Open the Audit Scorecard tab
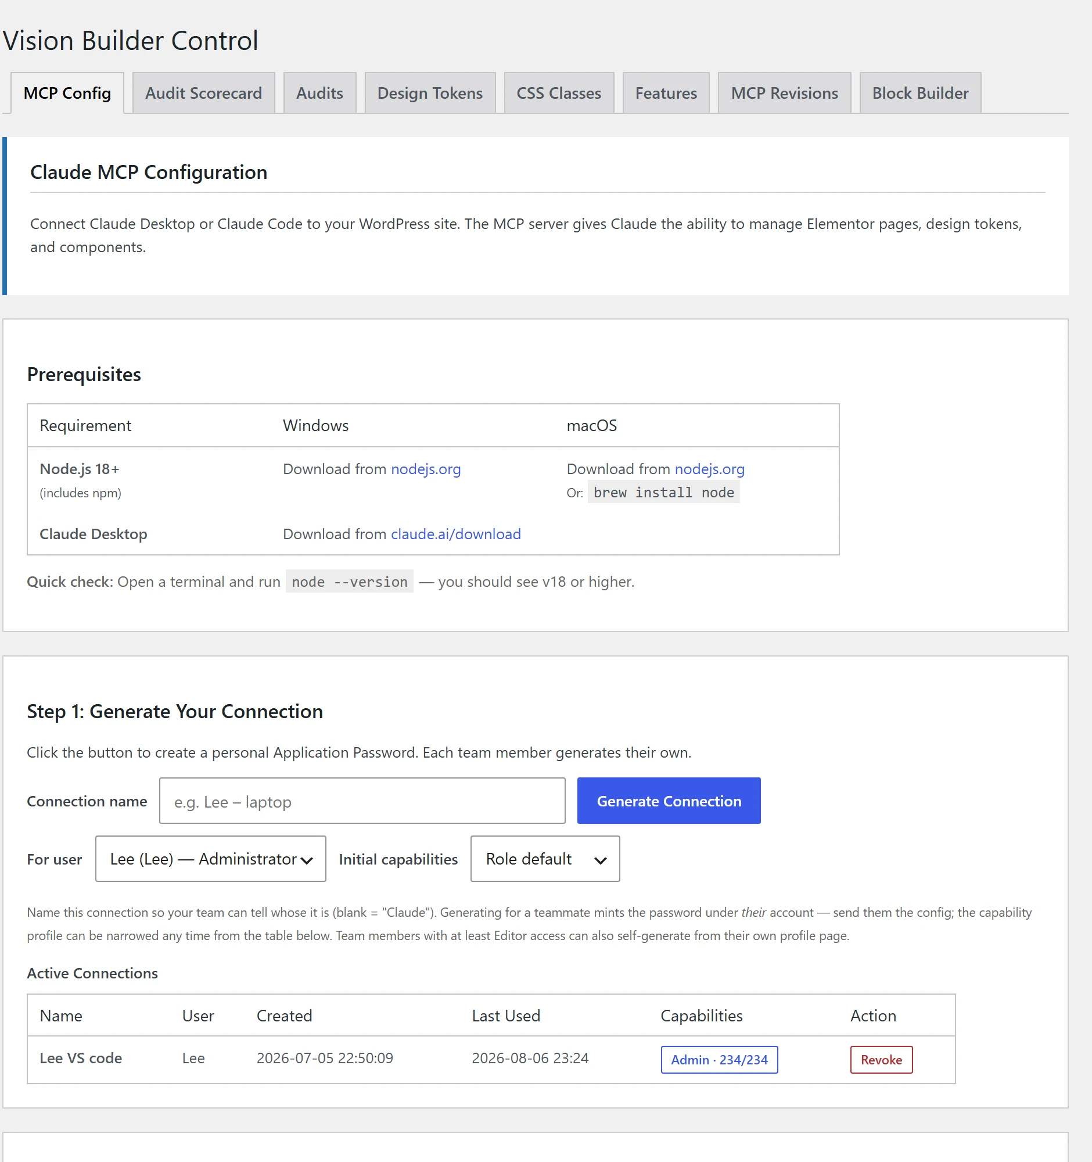1092x1162 pixels. [203, 93]
